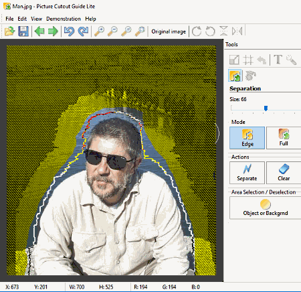
Task: Redo the last undone action
Action: (x=83, y=31)
